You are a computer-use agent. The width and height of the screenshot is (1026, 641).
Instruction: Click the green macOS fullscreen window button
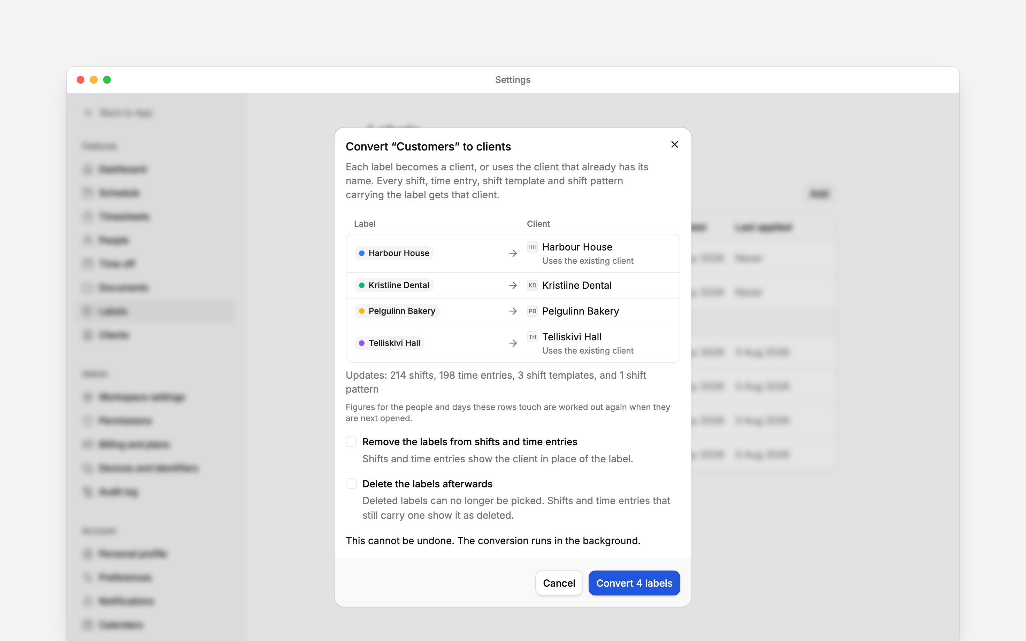pyautogui.click(x=107, y=80)
